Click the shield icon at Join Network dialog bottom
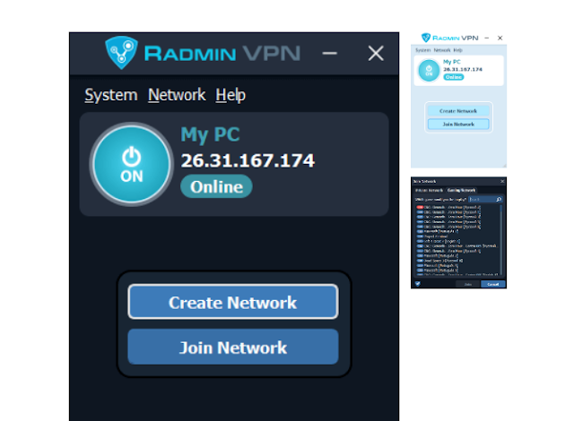574x421 pixels. coord(418,284)
